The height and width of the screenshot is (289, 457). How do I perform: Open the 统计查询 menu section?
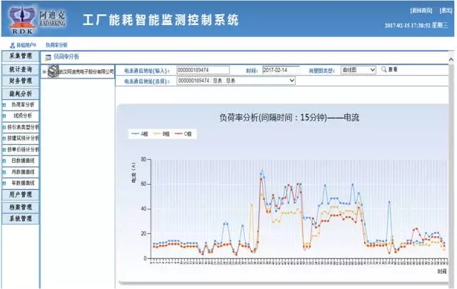(x=20, y=69)
